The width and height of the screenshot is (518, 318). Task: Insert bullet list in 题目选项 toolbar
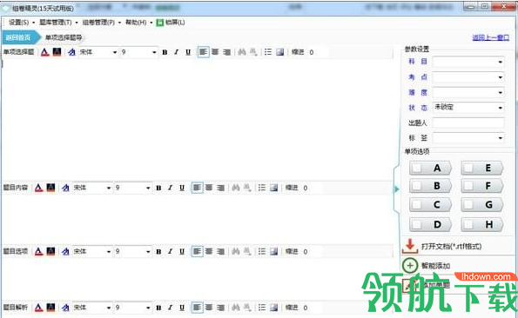(x=262, y=251)
